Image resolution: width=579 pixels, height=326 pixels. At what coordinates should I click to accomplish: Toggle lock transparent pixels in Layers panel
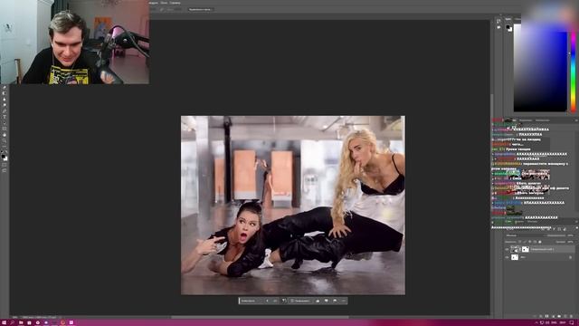[x=520, y=242]
